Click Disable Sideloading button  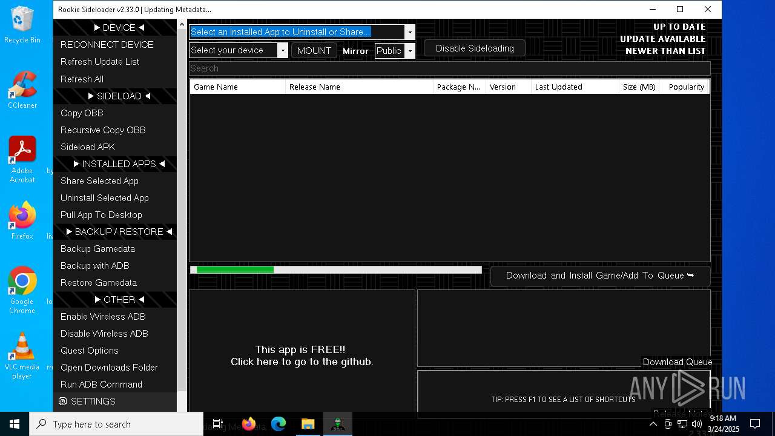[x=475, y=48]
